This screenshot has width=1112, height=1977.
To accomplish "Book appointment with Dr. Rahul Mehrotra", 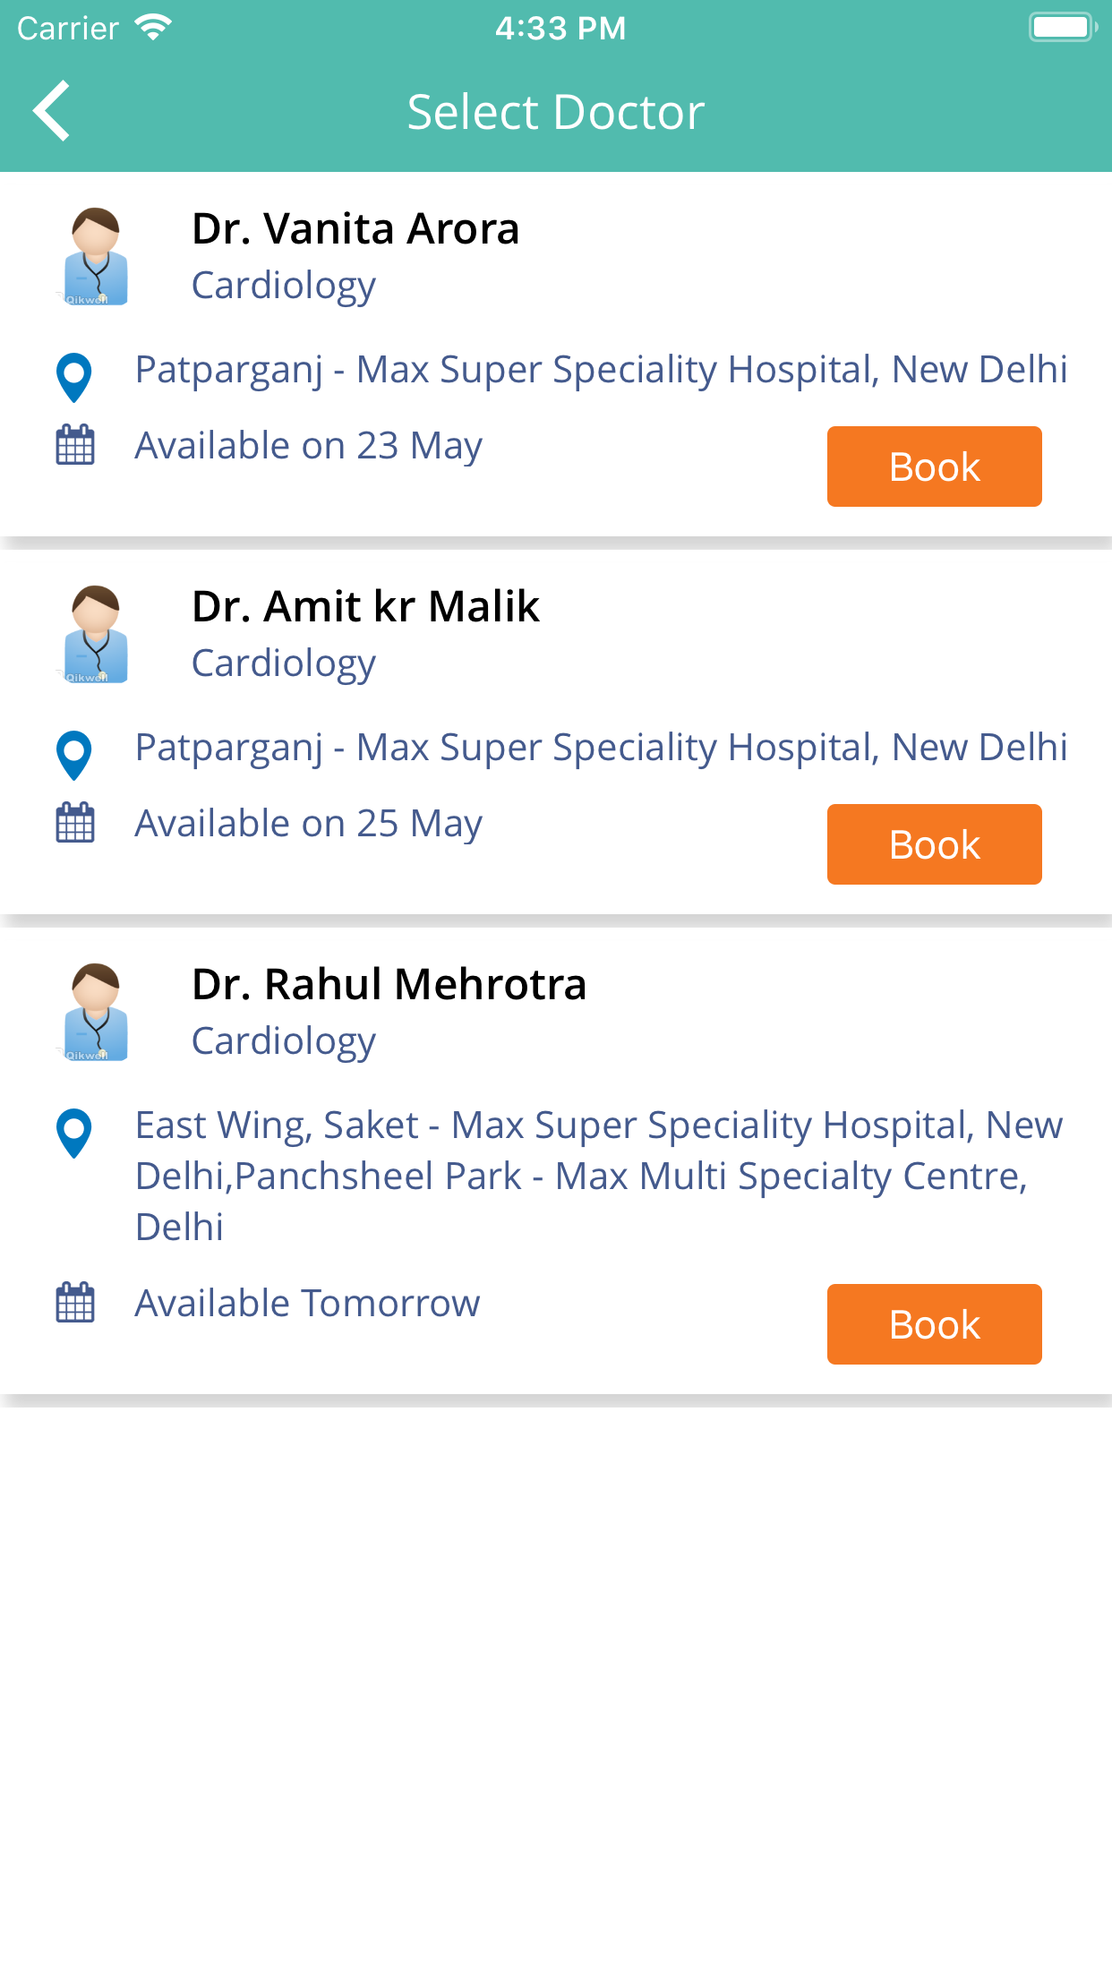I will coord(934,1324).
